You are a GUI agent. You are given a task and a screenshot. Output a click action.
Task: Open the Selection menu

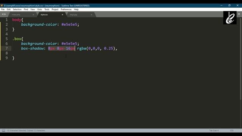[x=17, y=9]
